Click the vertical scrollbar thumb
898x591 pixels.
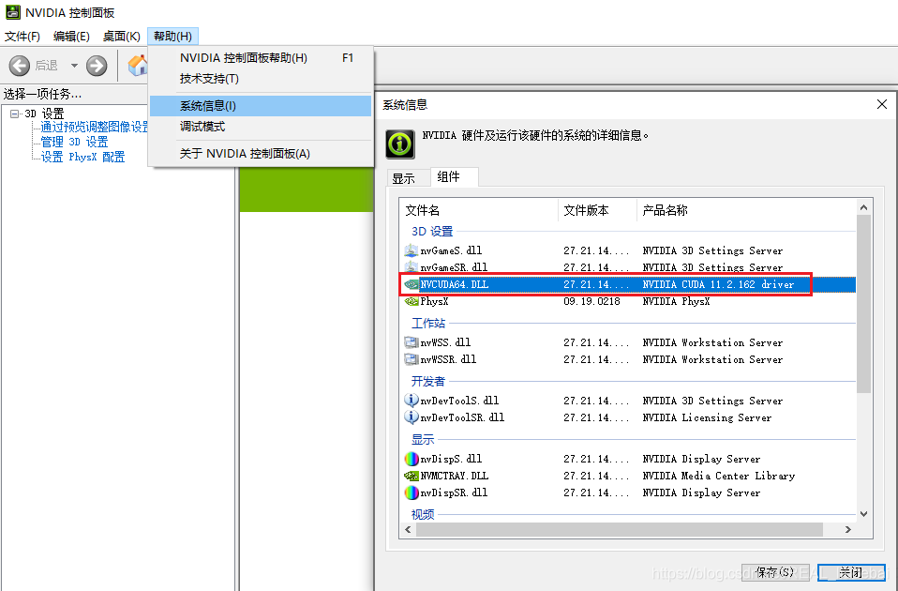tap(863, 304)
